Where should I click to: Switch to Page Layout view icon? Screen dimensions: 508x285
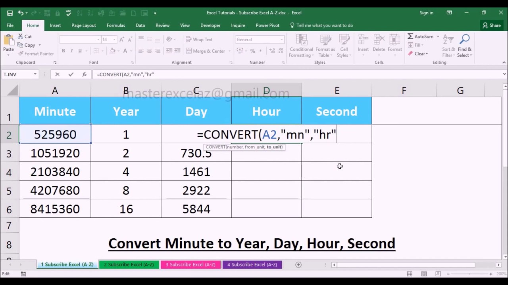coord(424,274)
